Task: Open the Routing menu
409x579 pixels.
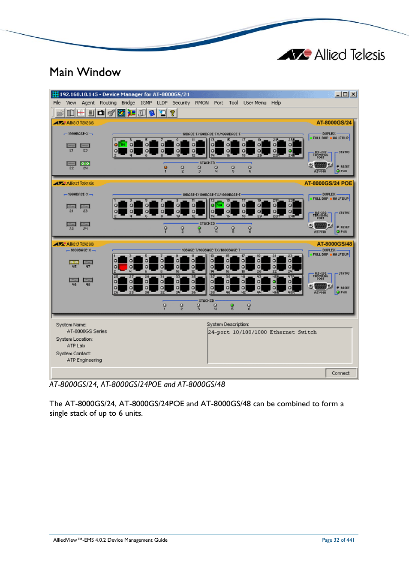Action: (x=108, y=103)
